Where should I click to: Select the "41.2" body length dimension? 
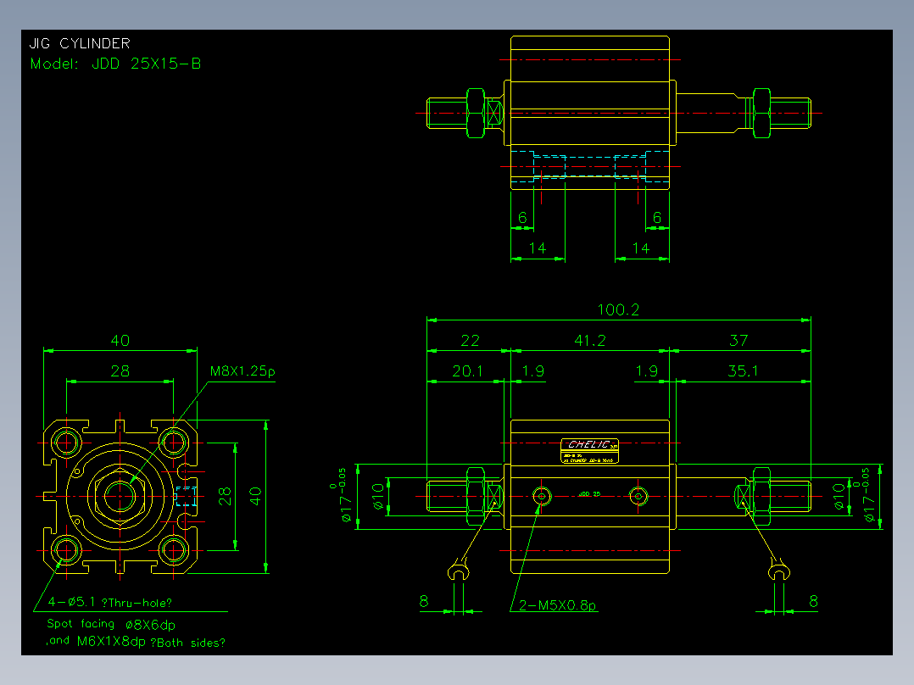point(590,341)
